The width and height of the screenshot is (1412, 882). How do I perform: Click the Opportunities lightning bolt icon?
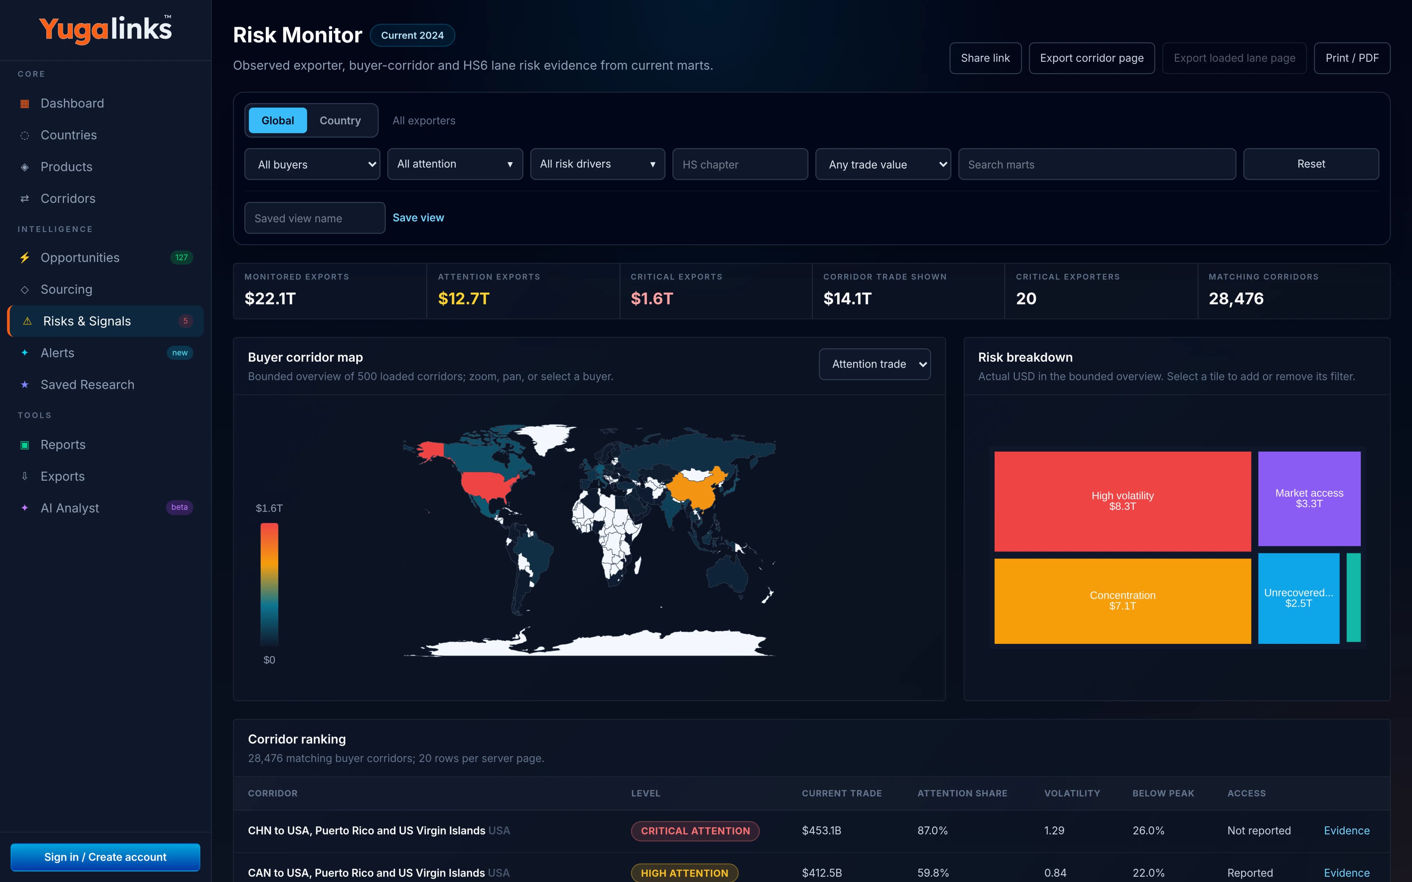[25, 258]
